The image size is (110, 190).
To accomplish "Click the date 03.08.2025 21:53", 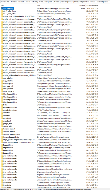I will point(92,134).
